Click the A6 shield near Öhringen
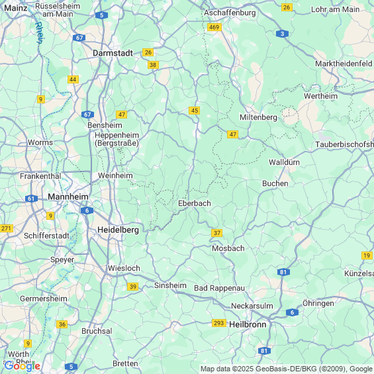Screen dimensions: 374x374 tap(292, 312)
